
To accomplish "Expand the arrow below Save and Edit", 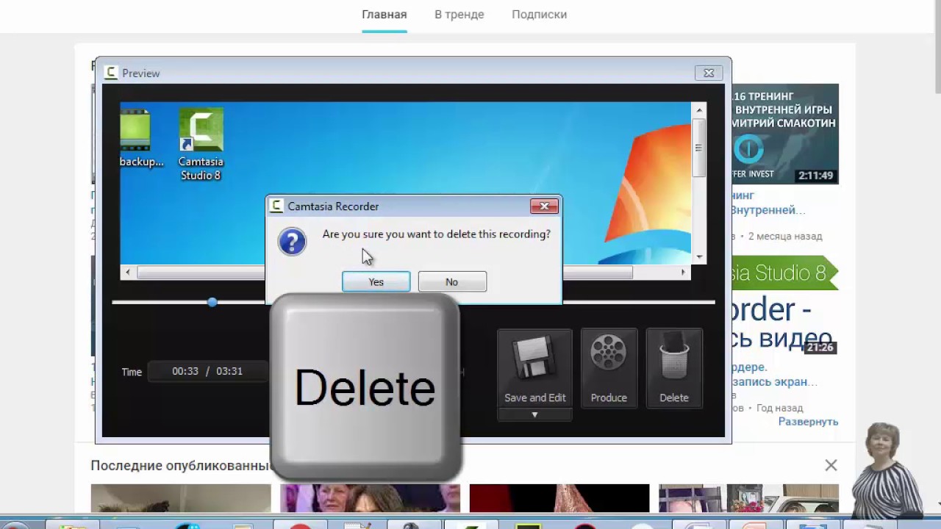I will (x=534, y=414).
